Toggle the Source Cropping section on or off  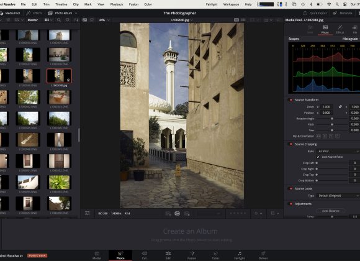pos(290,144)
